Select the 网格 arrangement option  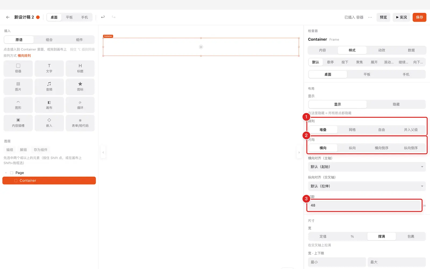click(x=352, y=130)
